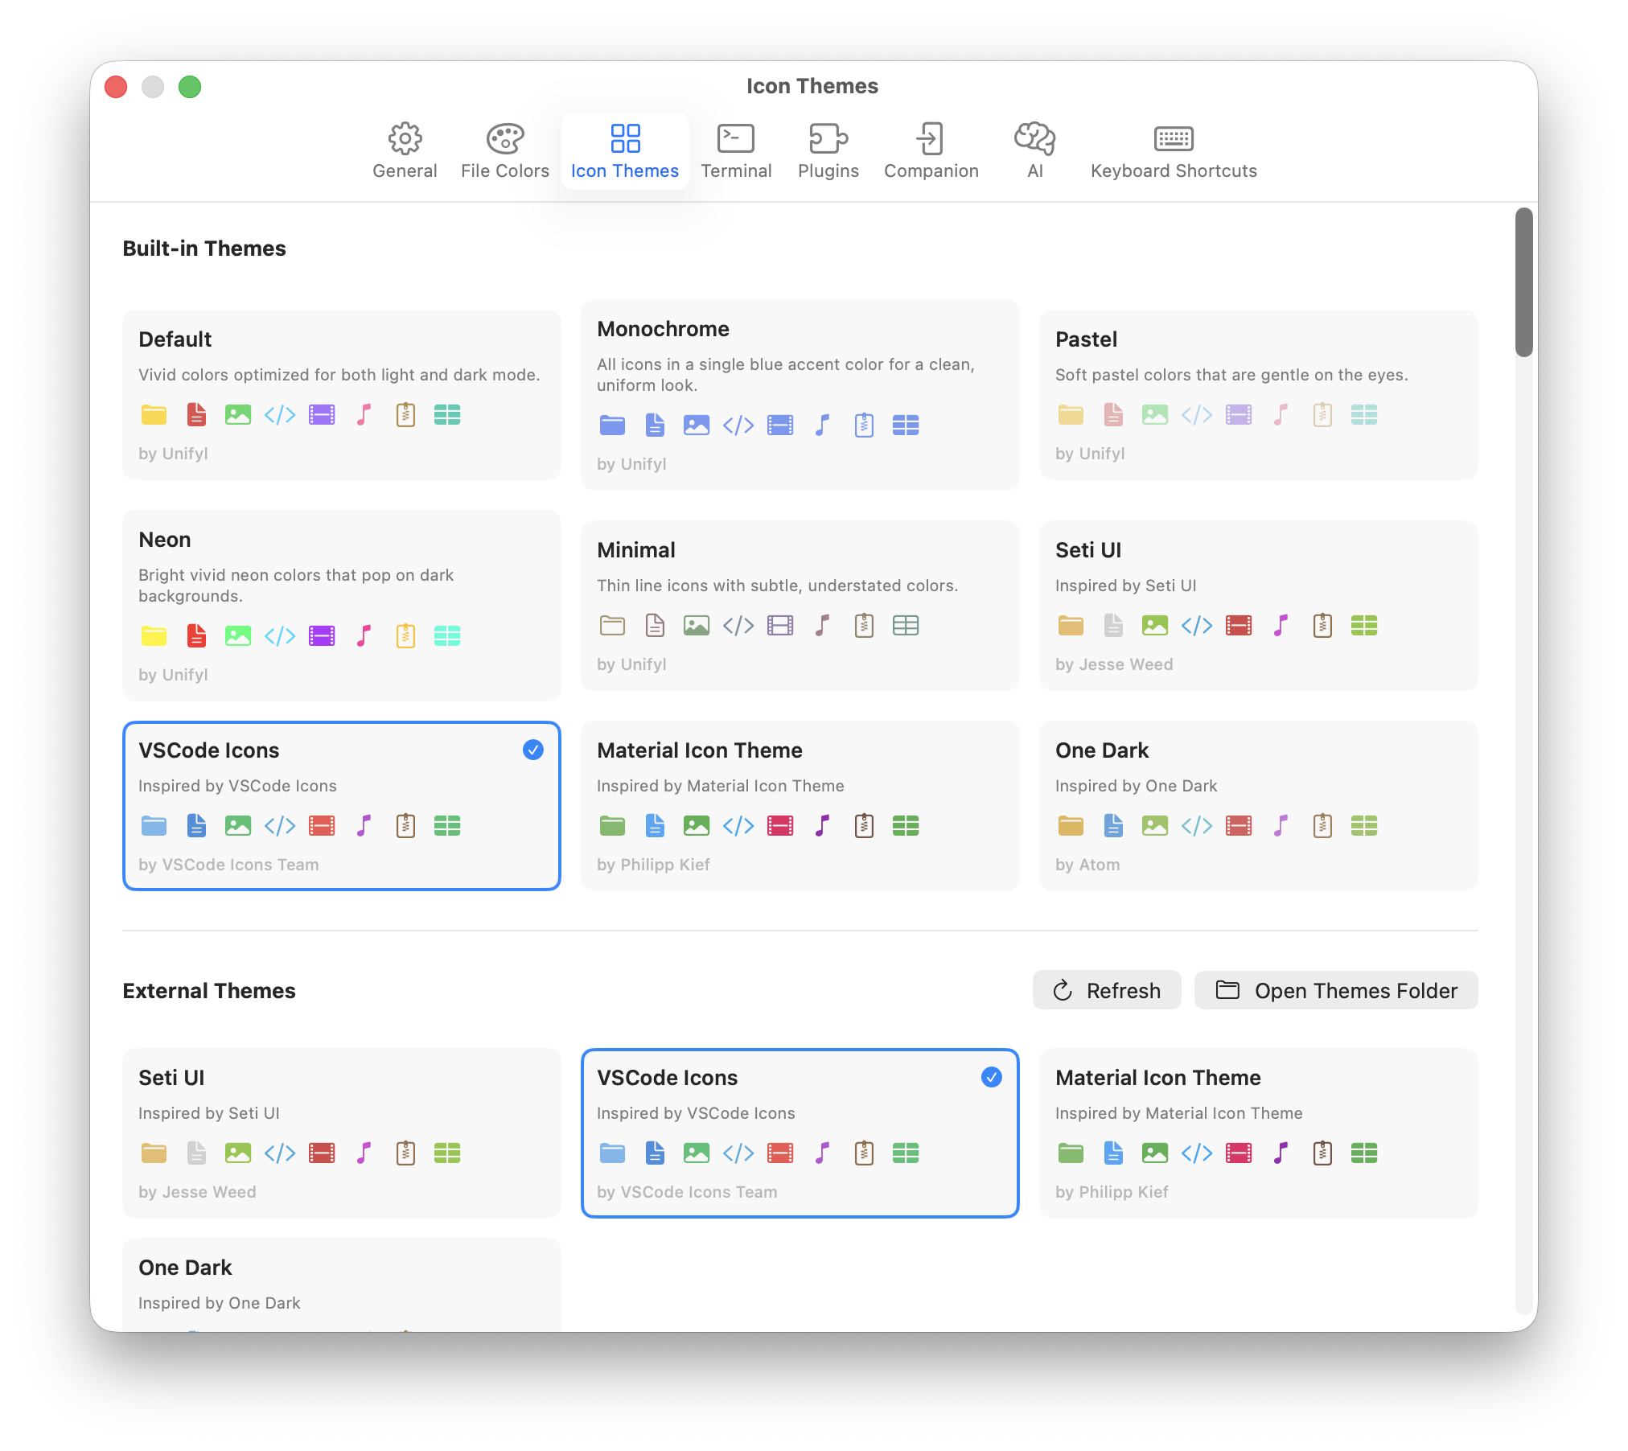Viewport: 1628px width, 1451px height.
Task: Click the archive icon in external VSCode Icons theme
Action: [x=864, y=1153]
